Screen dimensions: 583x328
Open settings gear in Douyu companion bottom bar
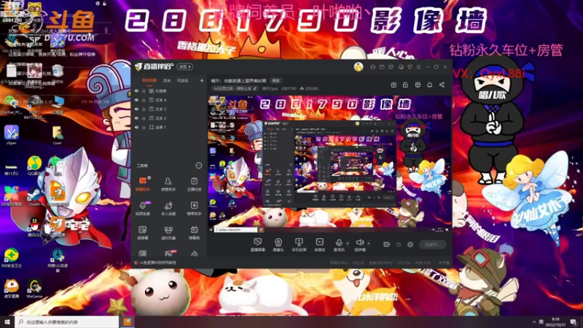(410, 244)
